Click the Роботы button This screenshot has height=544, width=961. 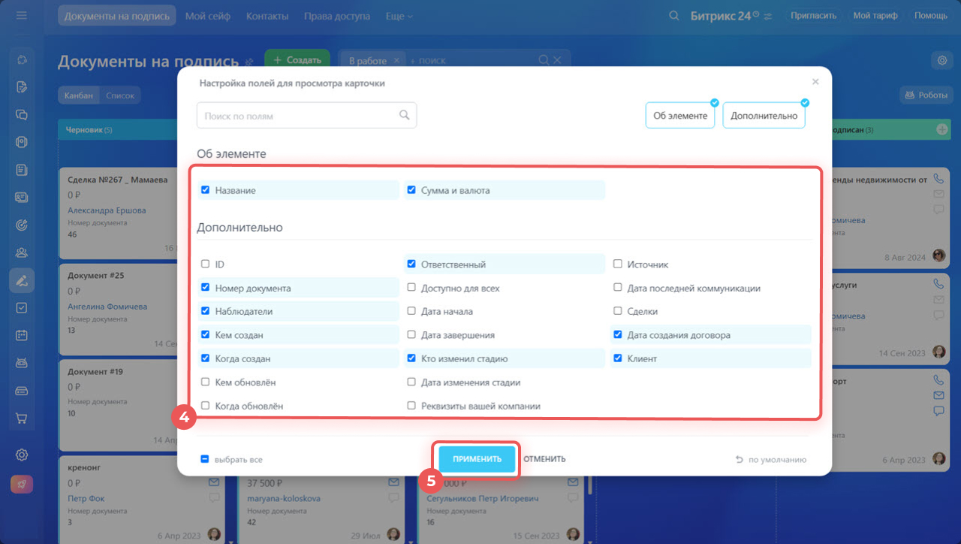click(926, 95)
